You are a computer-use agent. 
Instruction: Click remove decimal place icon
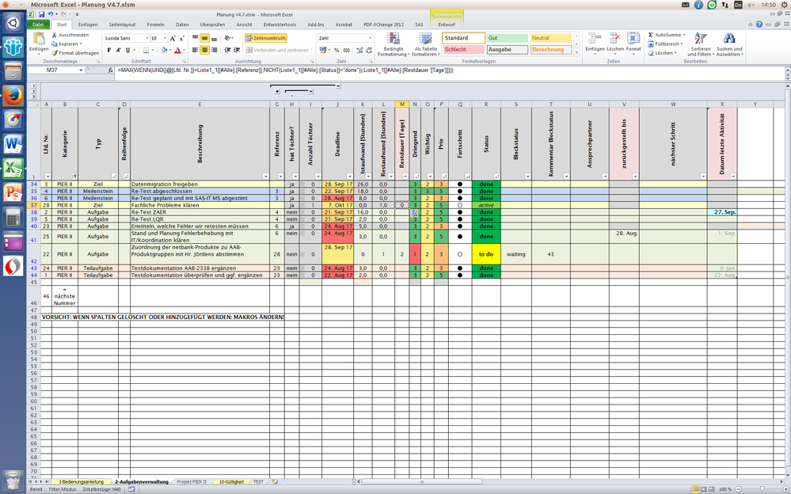[x=369, y=50]
